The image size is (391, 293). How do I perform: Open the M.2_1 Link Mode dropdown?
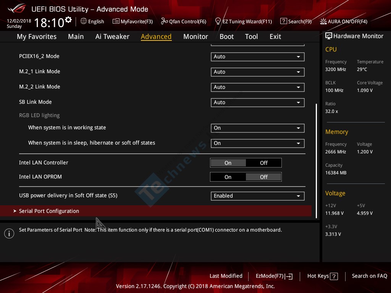(x=258, y=72)
